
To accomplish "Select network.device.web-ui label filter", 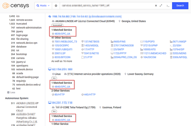I will 28,85.
